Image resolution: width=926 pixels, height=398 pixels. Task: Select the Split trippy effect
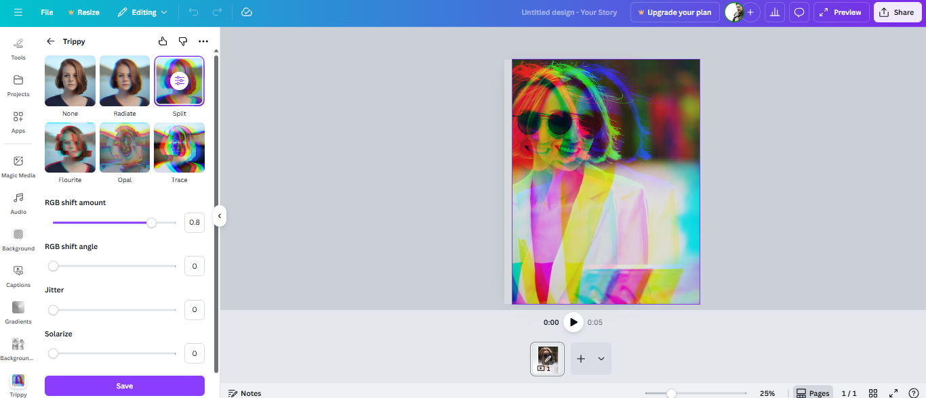point(179,81)
